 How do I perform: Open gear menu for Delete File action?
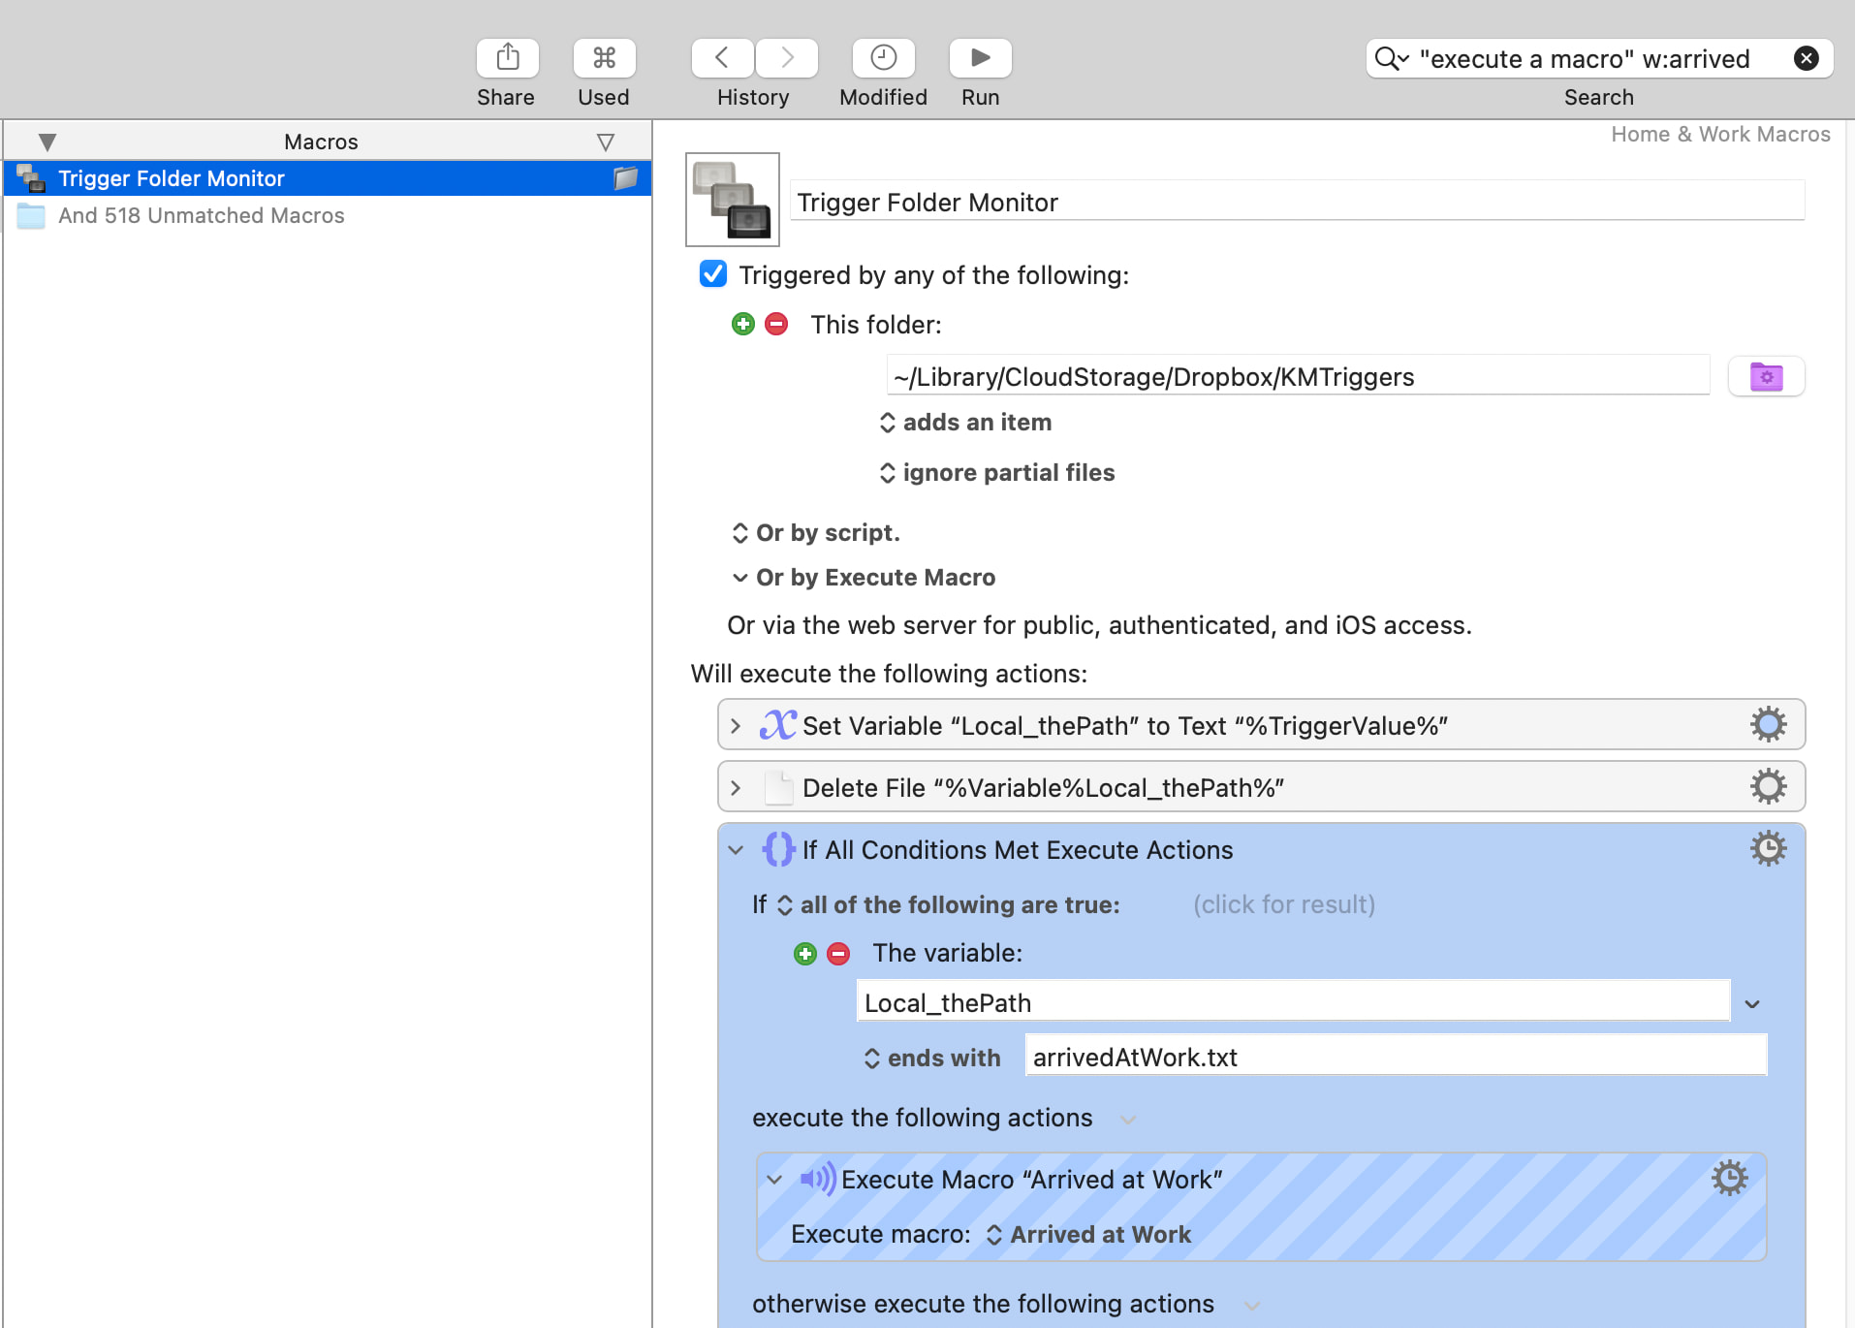(x=1768, y=786)
